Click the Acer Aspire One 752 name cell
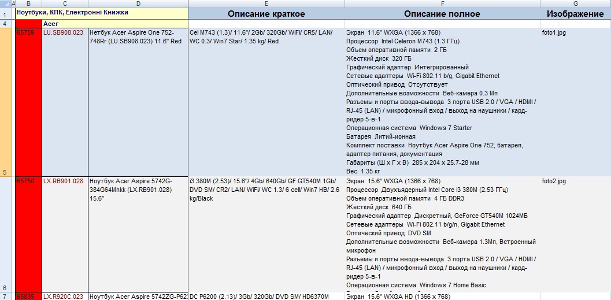This screenshot has width=611, height=300. click(138, 102)
